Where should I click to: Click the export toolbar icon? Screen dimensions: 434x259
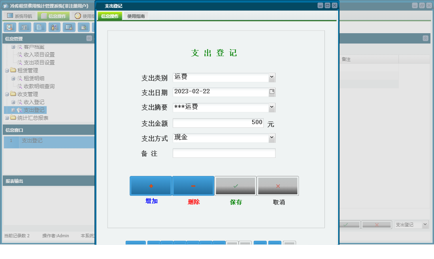point(83,27)
